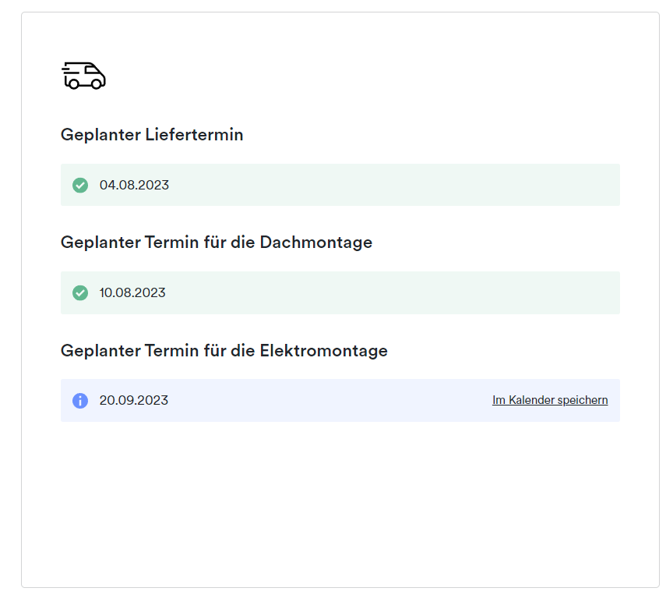
Task: Open the Im Kalender speichern link
Action: (x=550, y=400)
